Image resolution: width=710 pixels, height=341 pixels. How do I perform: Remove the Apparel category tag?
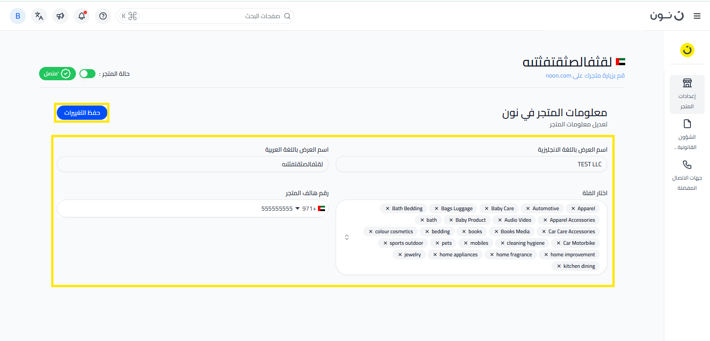[x=573, y=208]
